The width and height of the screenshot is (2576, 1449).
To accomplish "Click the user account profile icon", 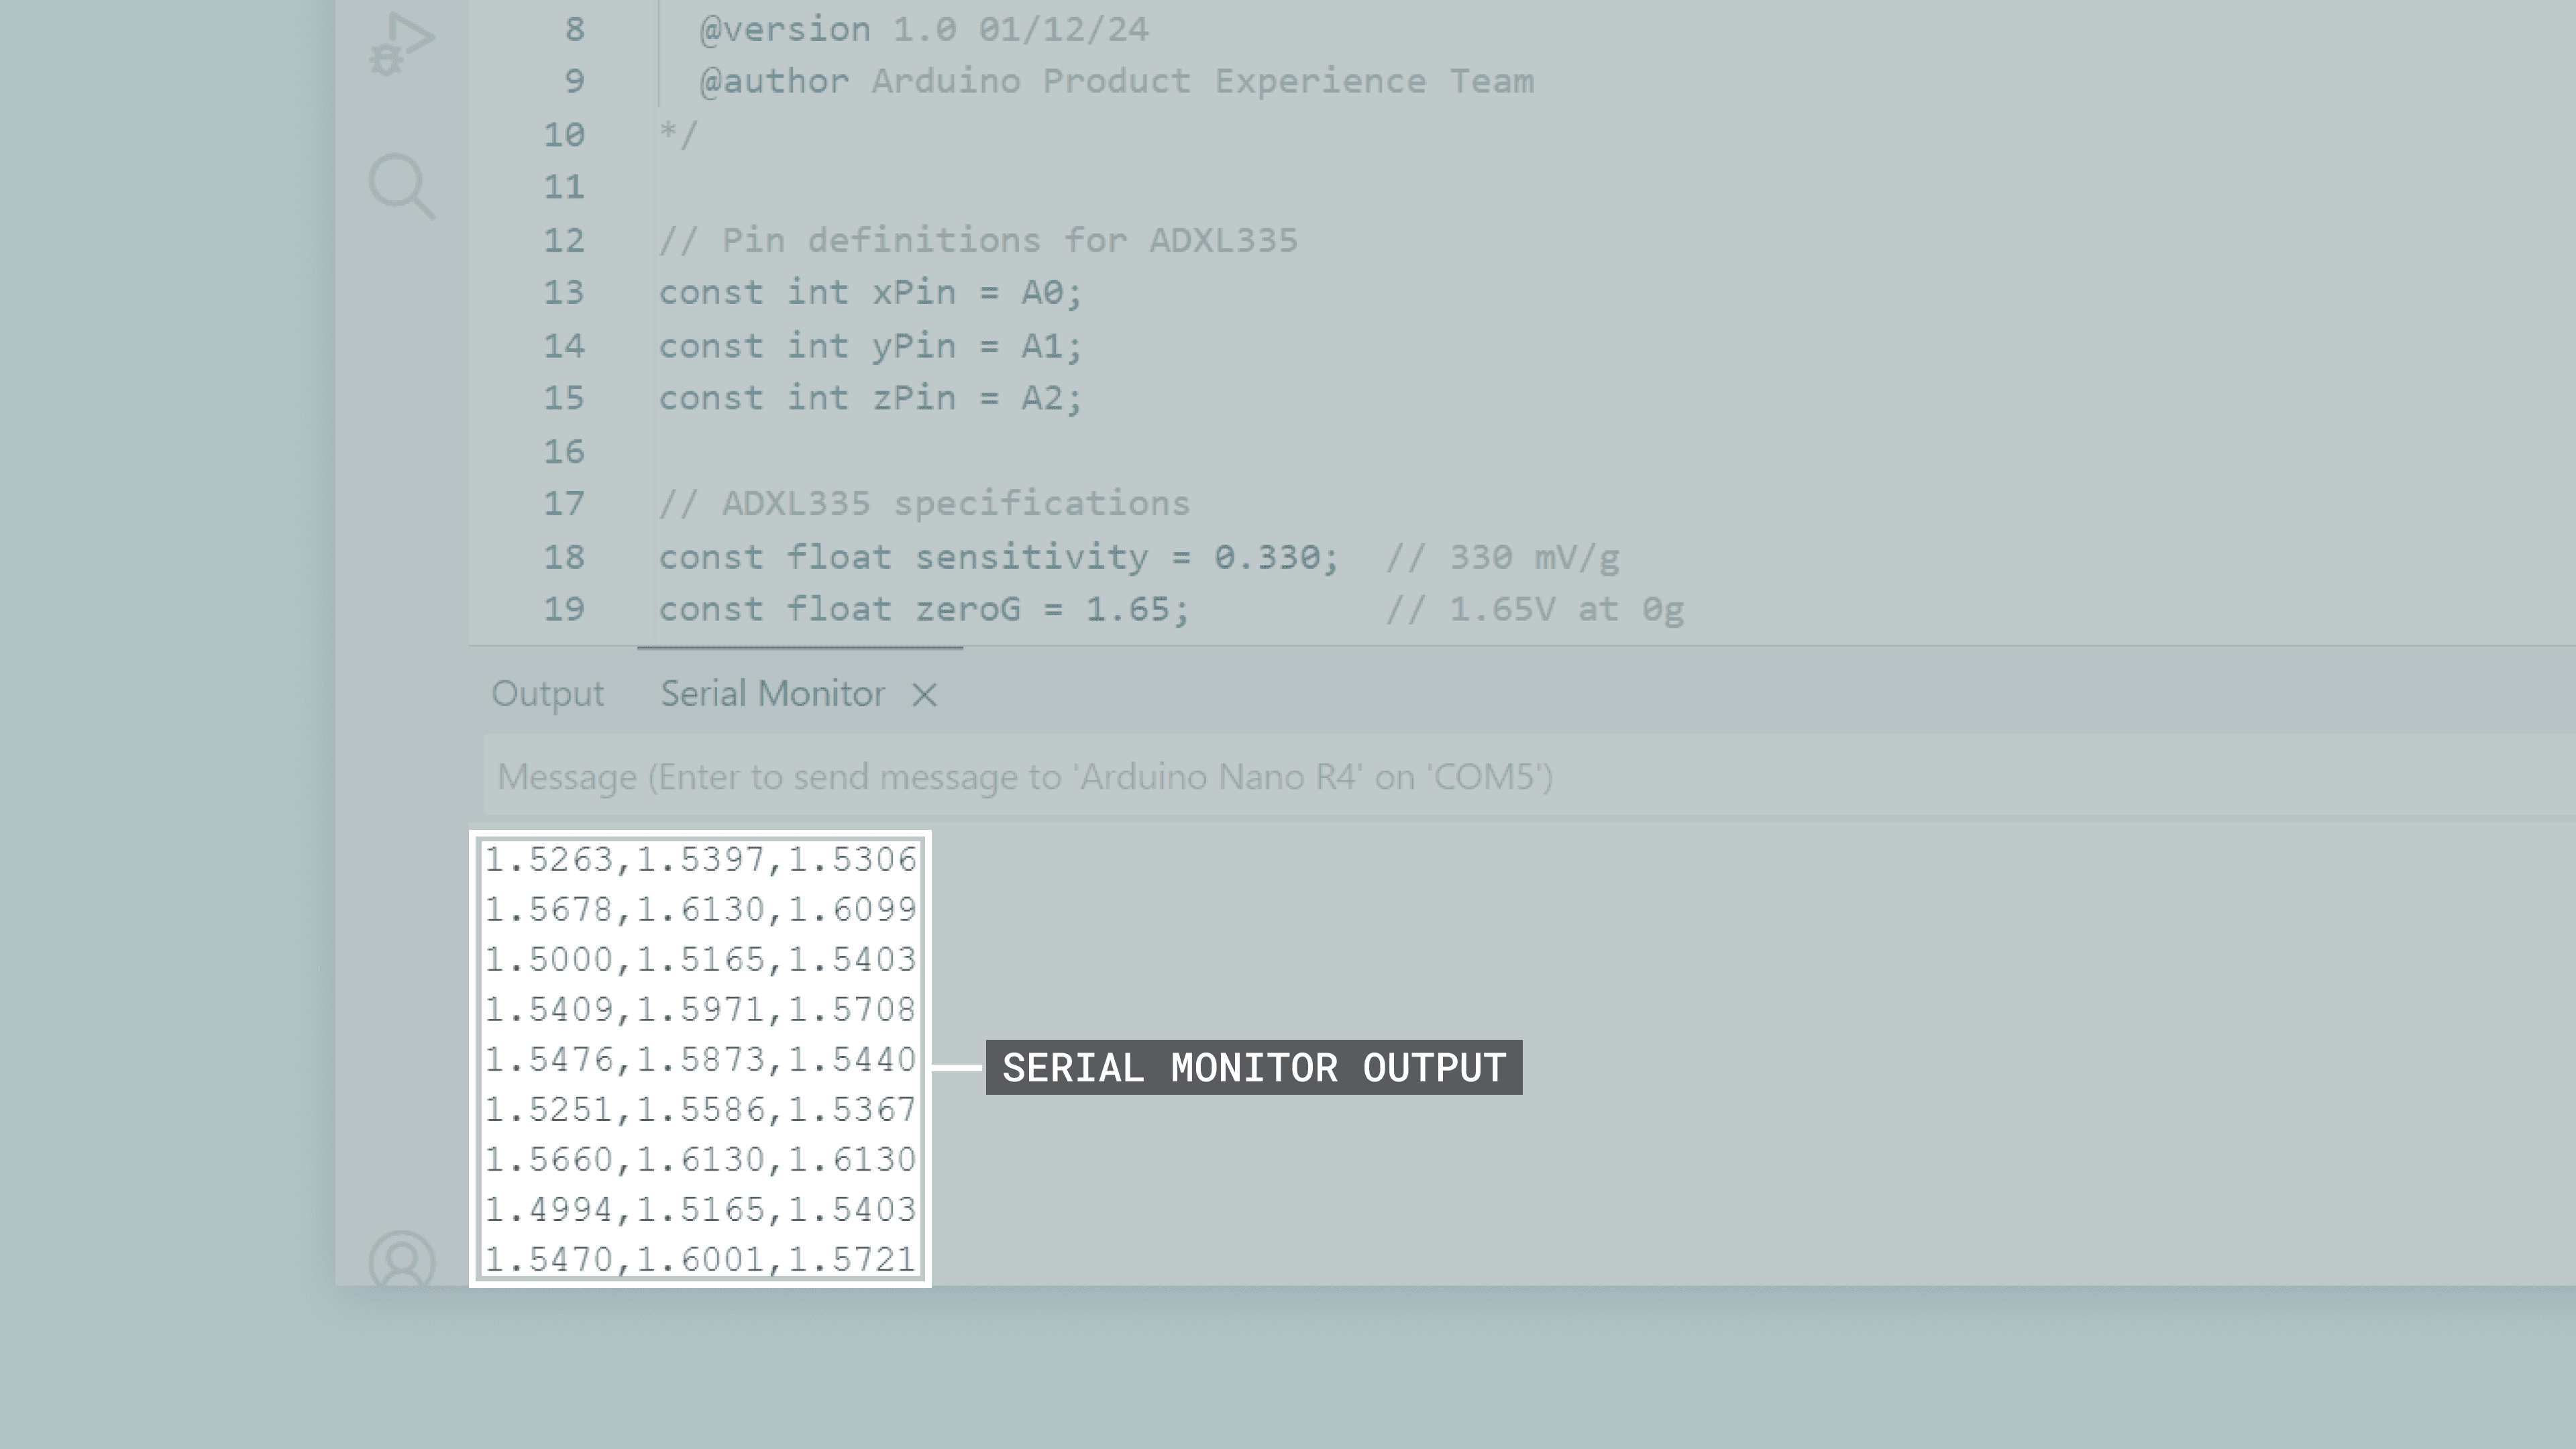I will (x=402, y=1258).
